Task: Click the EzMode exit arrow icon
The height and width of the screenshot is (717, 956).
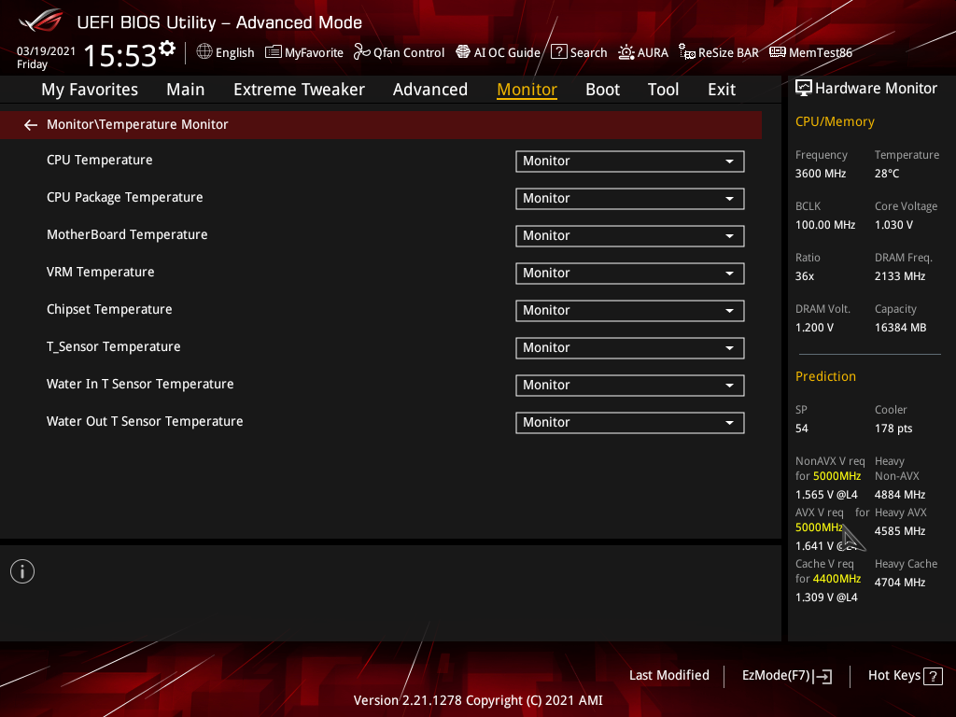Action: [822, 676]
